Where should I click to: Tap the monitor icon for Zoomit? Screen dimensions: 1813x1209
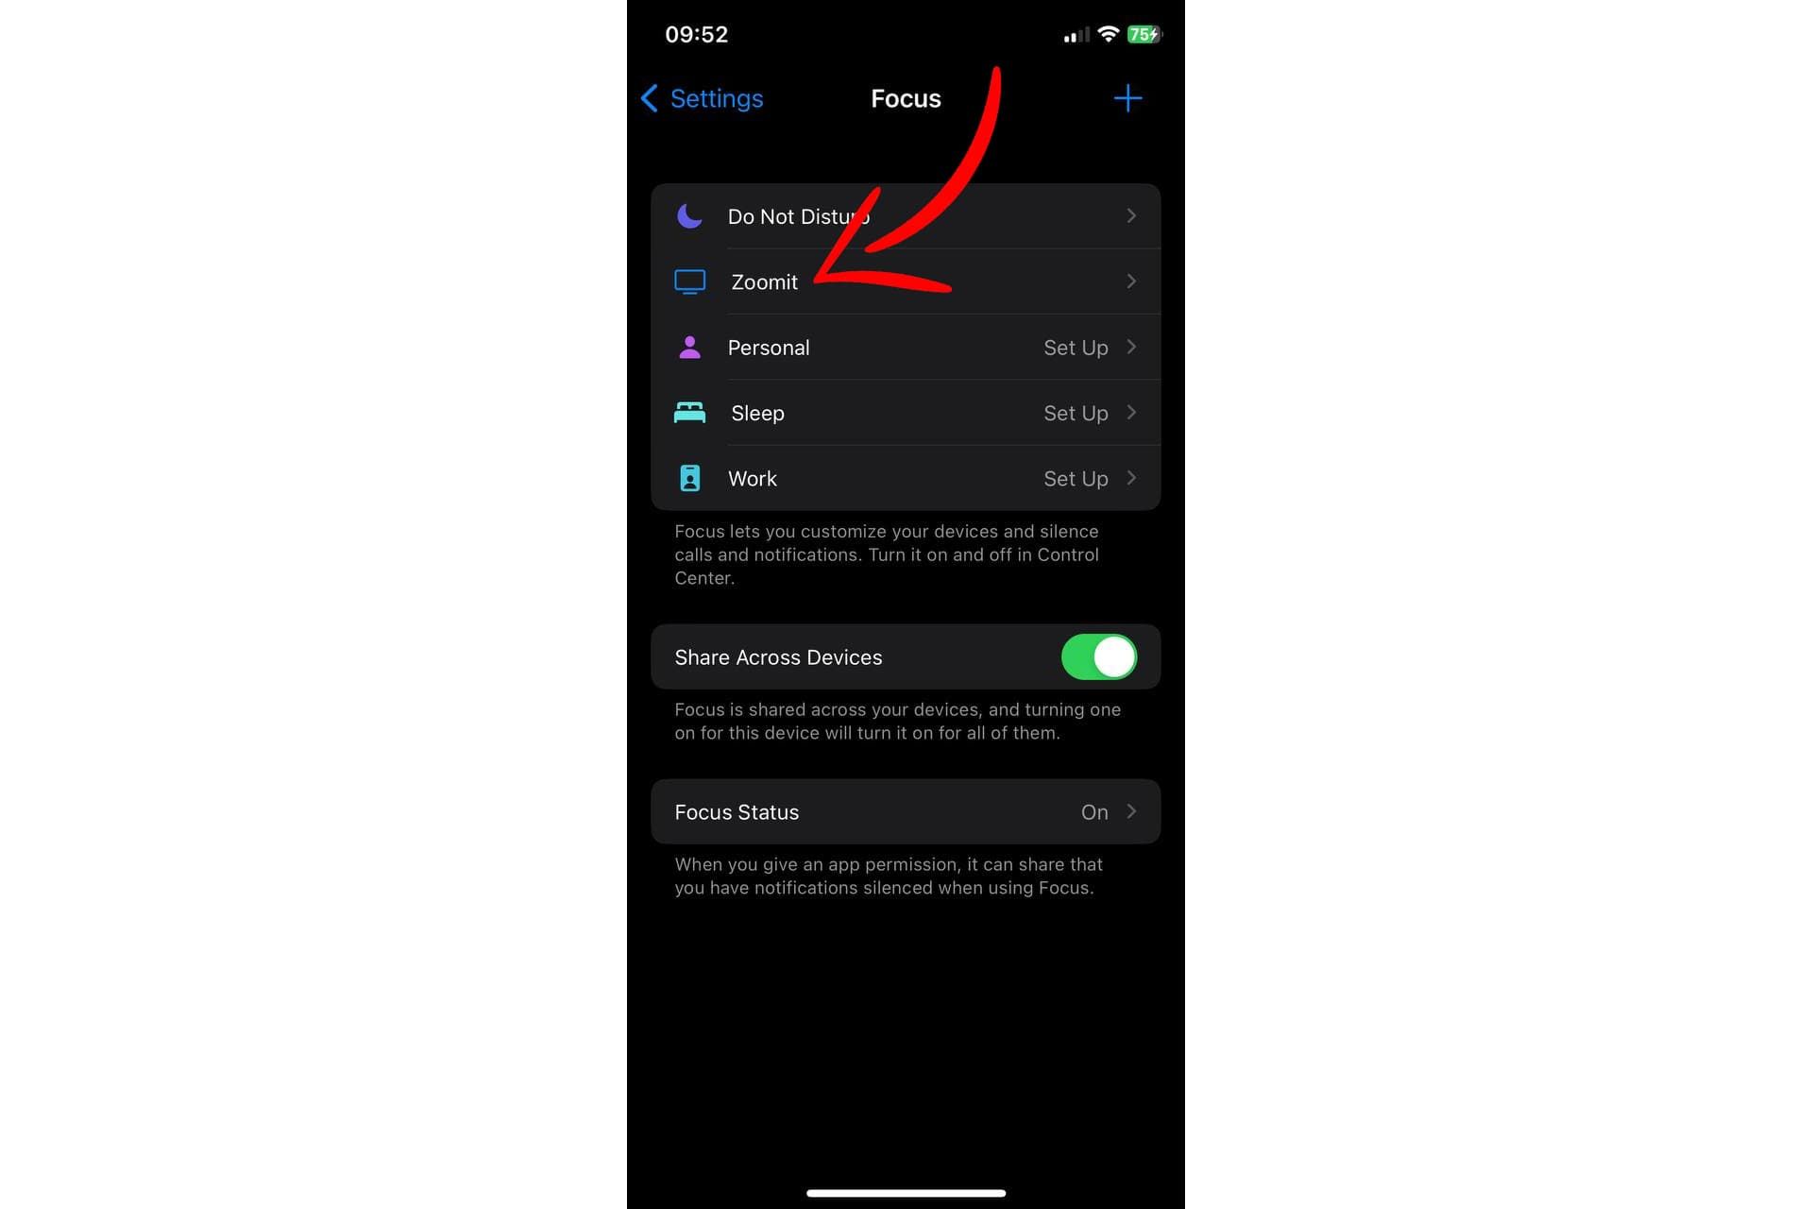point(689,281)
